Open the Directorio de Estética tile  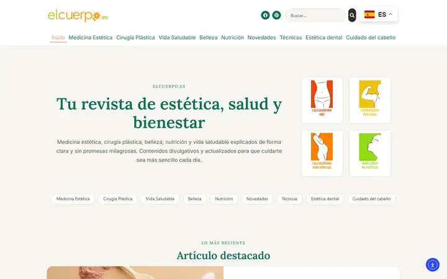(x=370, y=153)
